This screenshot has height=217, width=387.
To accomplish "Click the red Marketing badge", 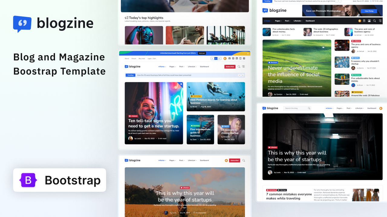I will tap(272, 190).
